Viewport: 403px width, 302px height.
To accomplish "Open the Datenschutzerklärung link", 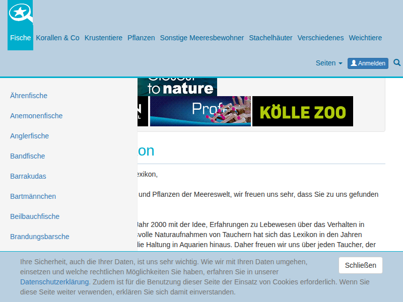I will [x=55, y=282].
